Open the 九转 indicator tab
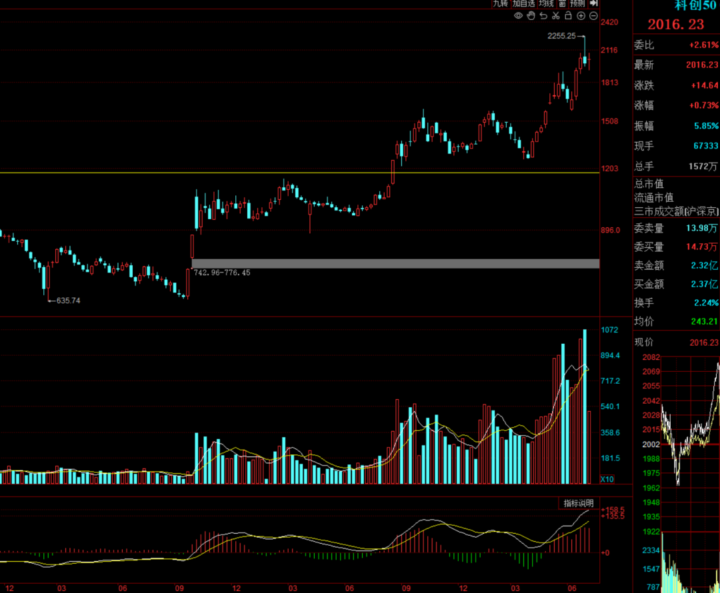Viewport: 720px width, 593px height. pyautogui.click(x=501, y=4)
